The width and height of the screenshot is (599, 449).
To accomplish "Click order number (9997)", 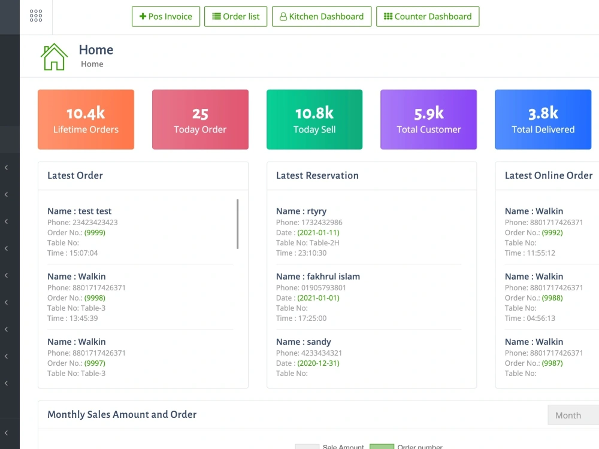I will click(x=95, y=363).
